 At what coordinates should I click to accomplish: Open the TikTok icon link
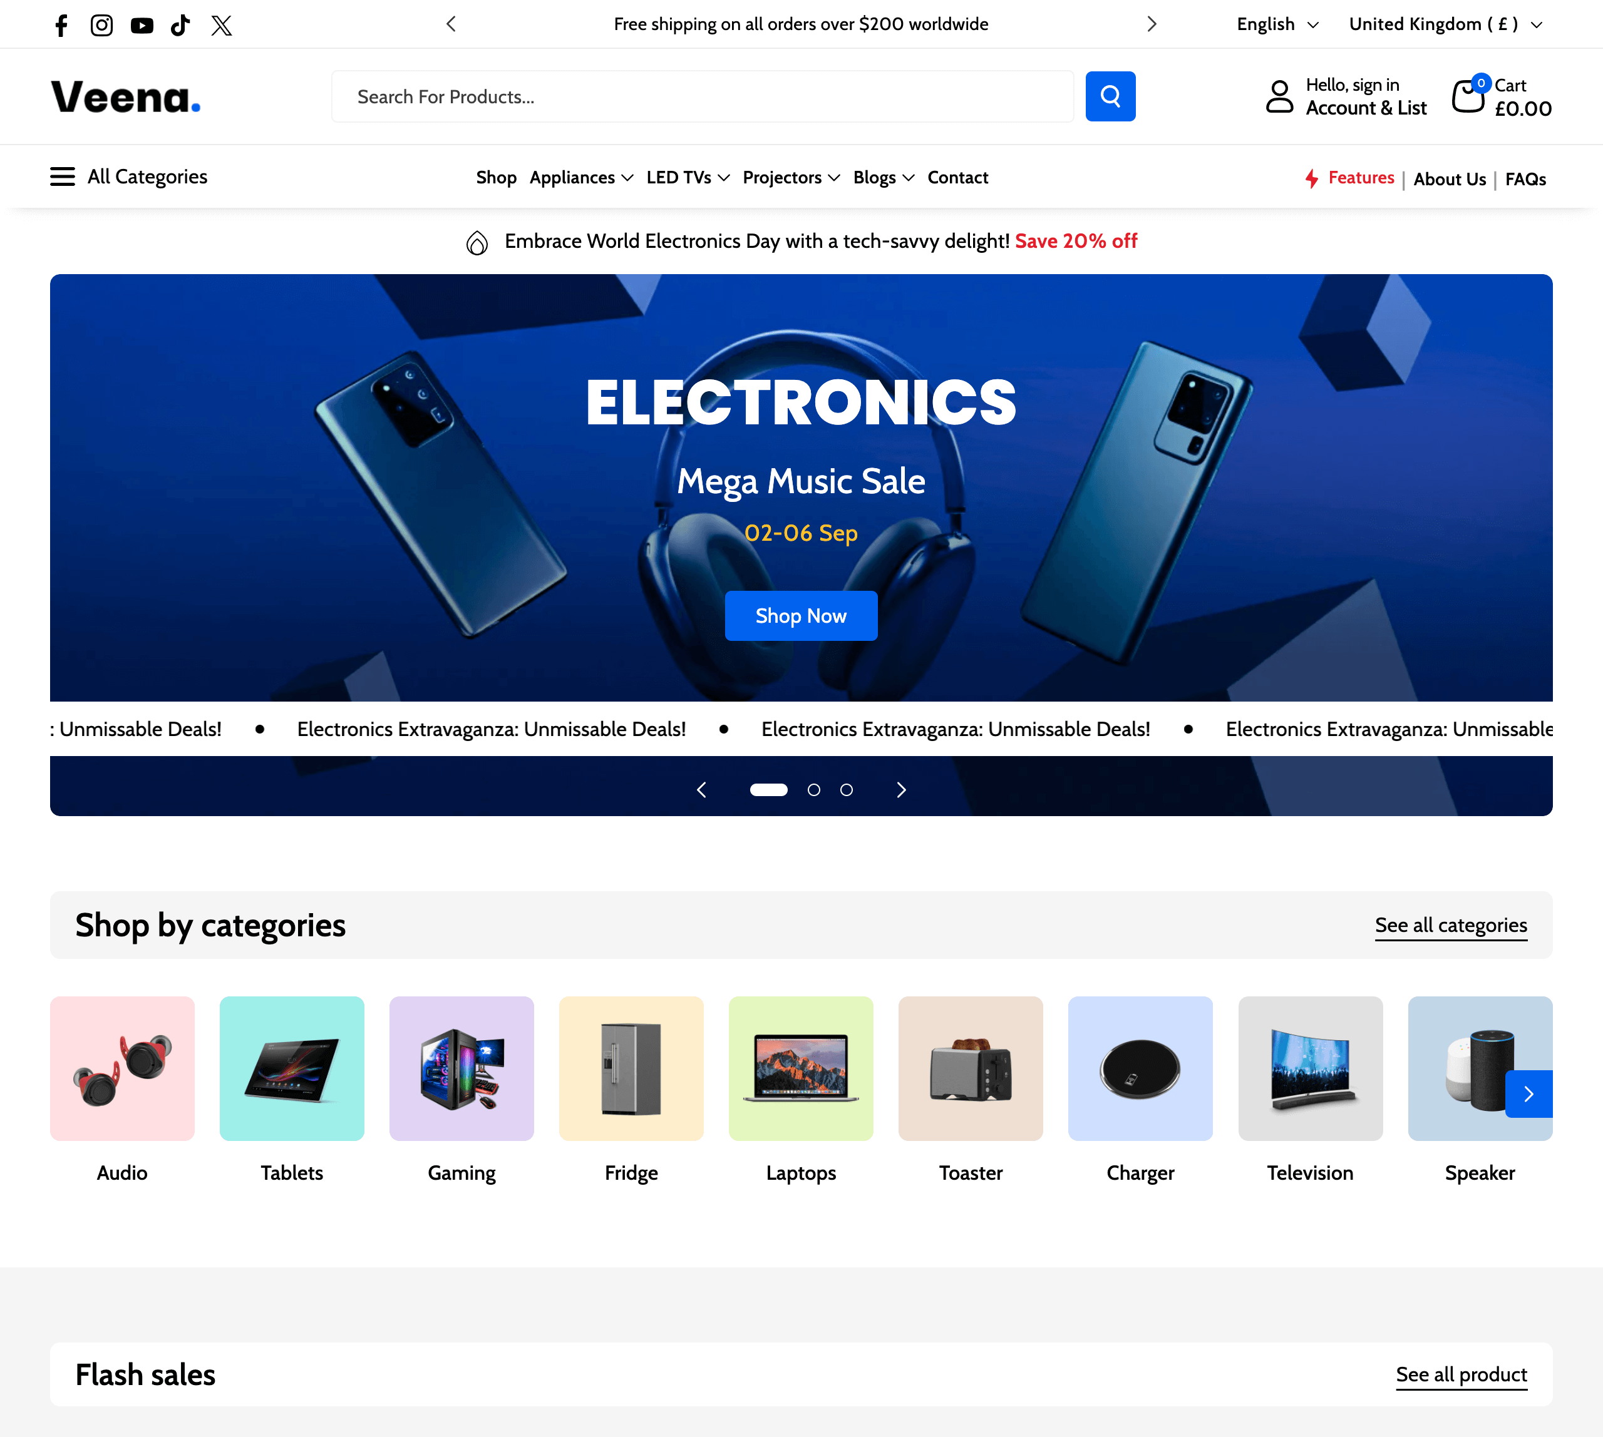coord(181,25)
